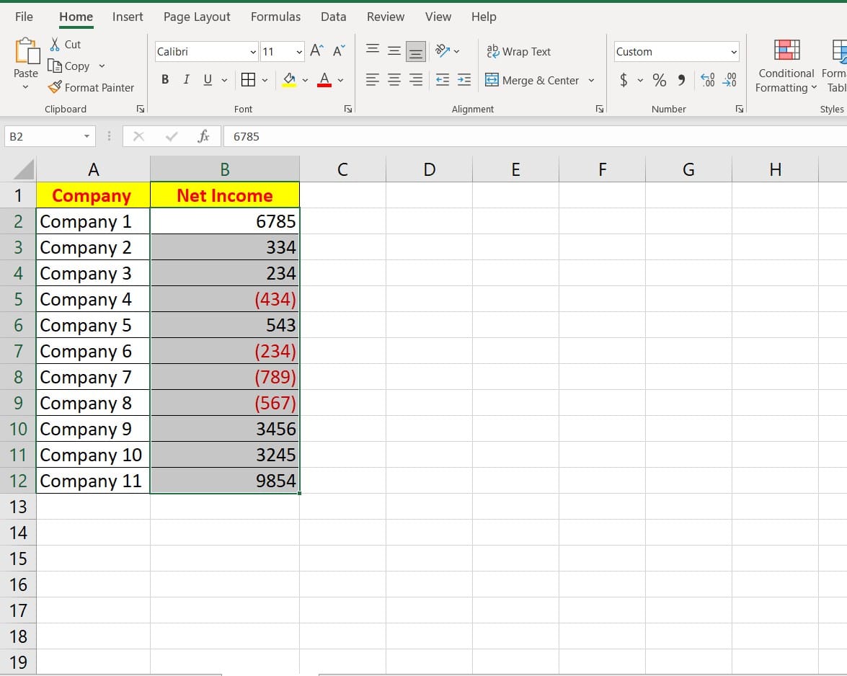Apply the yellow Fill Color swatch
Screen dimensions: 847x676
(289, 80)
